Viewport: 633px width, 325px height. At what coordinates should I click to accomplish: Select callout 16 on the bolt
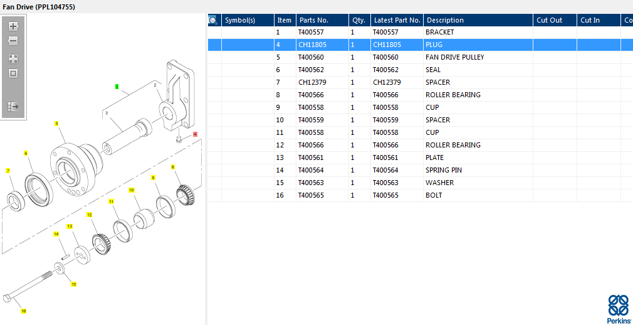[x=24, y=311]
